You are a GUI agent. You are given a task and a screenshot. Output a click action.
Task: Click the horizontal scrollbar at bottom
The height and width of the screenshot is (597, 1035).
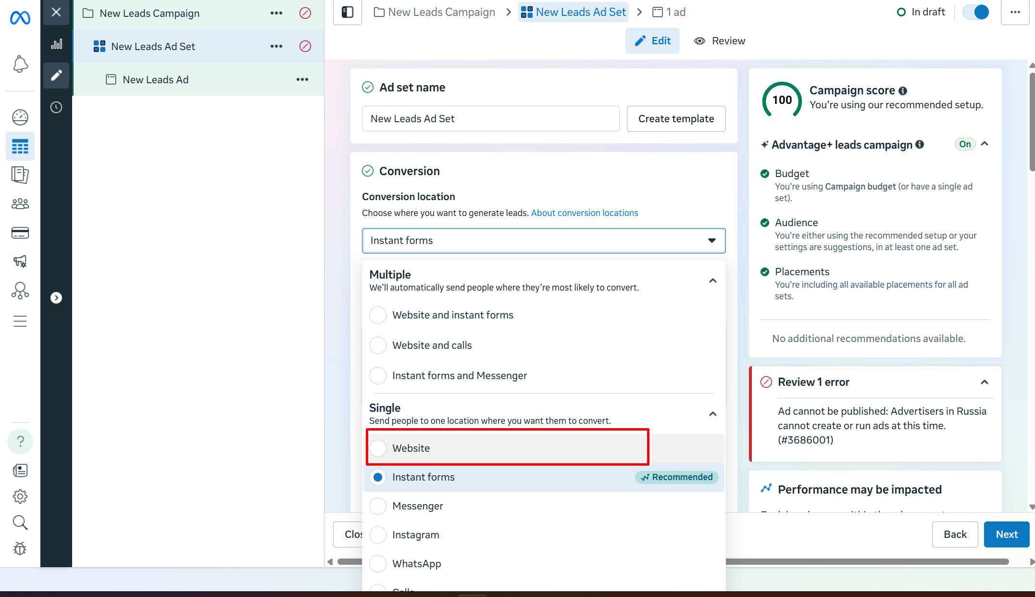tap(673, 561)
